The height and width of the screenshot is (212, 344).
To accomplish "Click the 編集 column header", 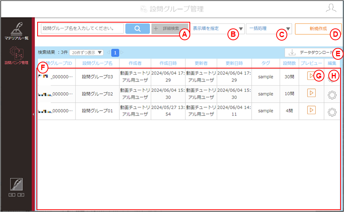I will click(x=332, y=63).
